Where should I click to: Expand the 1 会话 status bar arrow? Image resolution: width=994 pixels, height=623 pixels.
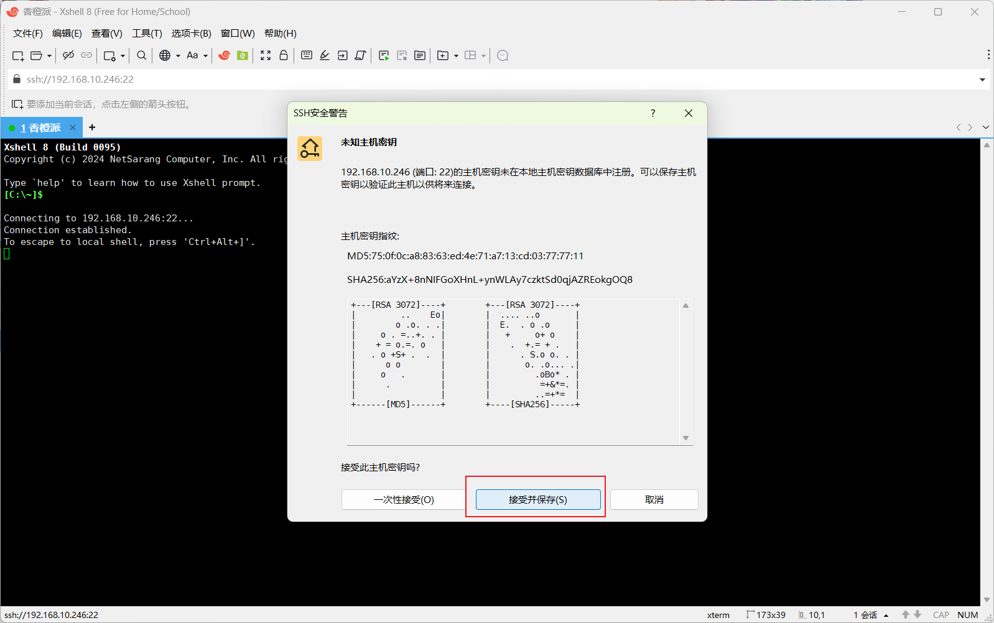[886, 616]
